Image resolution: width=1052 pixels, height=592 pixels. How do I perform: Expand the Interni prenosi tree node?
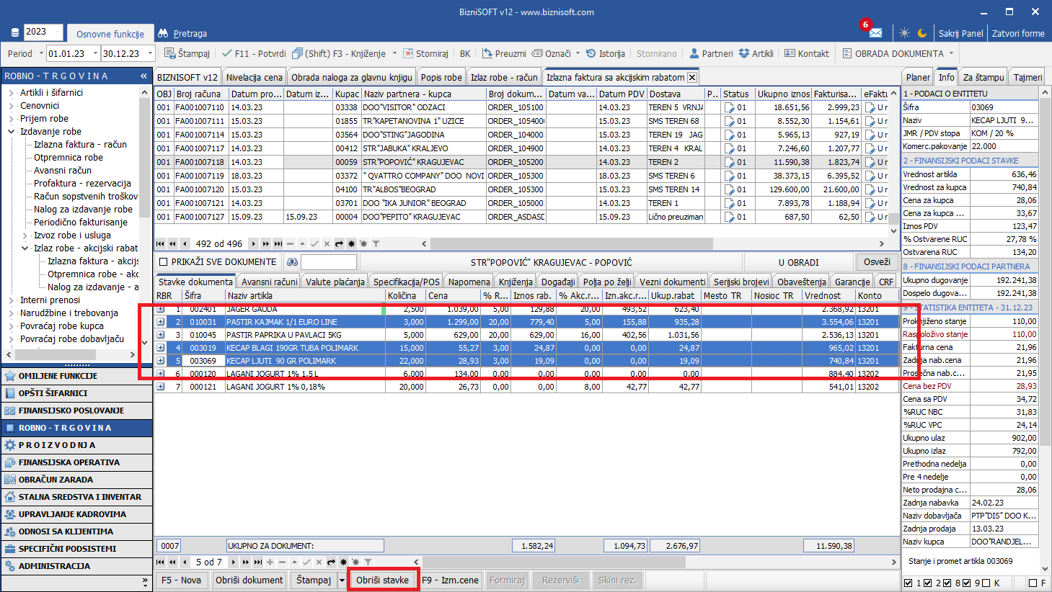click(x=12, y=300)
